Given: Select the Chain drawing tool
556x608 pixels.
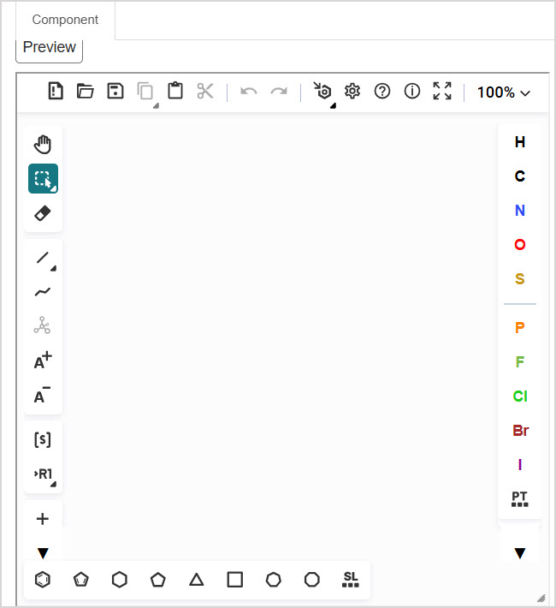Looking at the screenshot, I should click(x=43, y=292).
